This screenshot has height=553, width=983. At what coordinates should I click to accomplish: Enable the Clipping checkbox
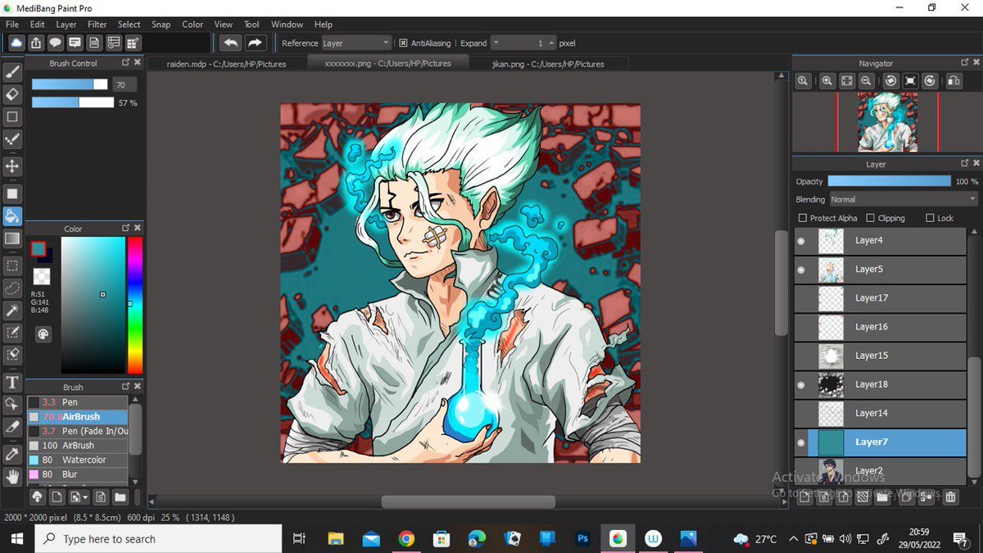click(871, 218)
